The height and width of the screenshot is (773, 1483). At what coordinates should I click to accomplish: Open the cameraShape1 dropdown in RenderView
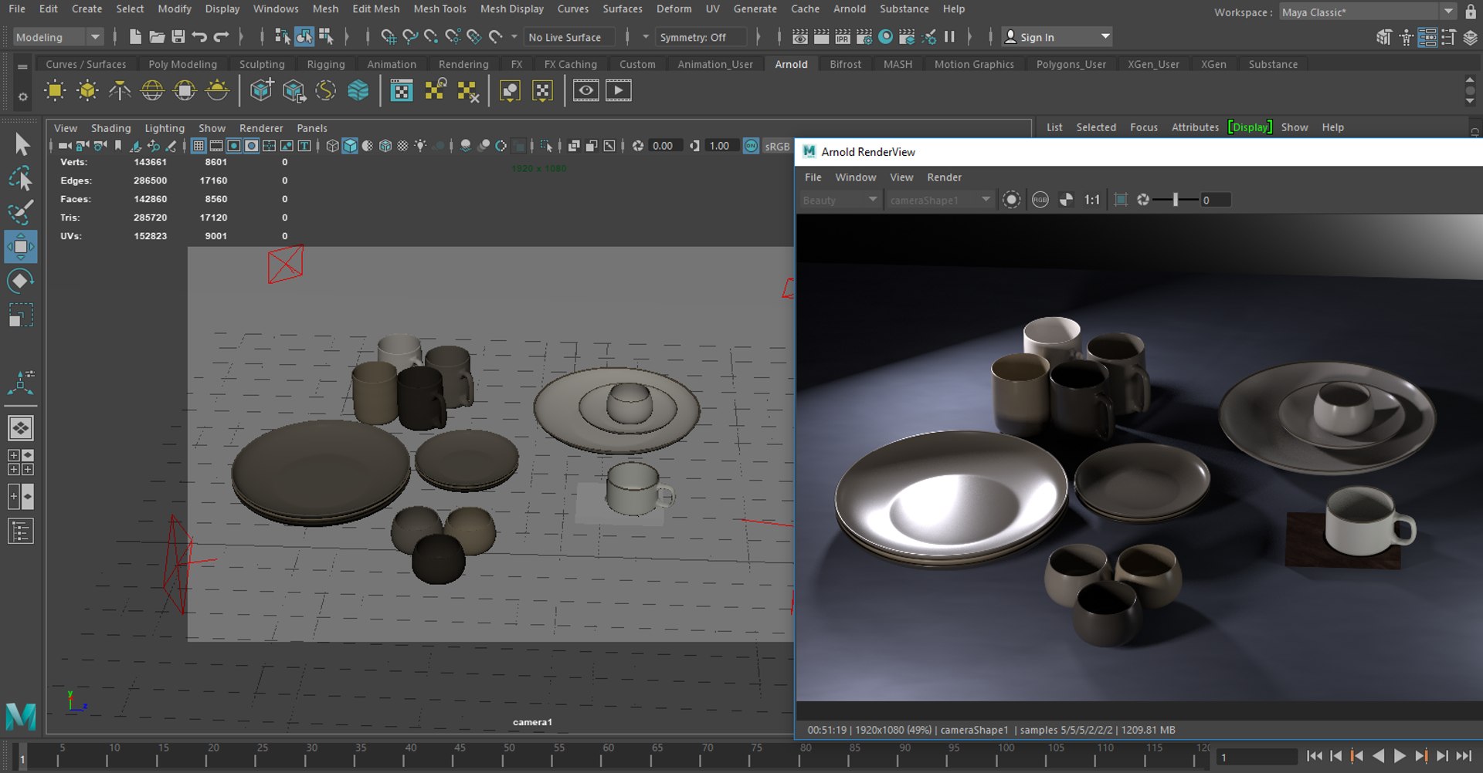coord(939,200)
